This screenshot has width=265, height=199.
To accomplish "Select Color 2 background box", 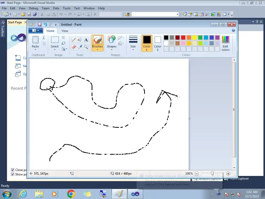I will pyautogui.click(x=158, y=43).
